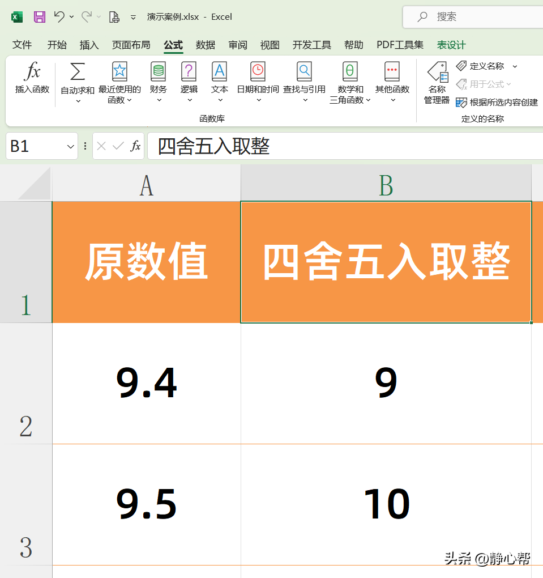This screenshot has height=578, width=543.
Task: Select column B header
Action: click(386, 183)
